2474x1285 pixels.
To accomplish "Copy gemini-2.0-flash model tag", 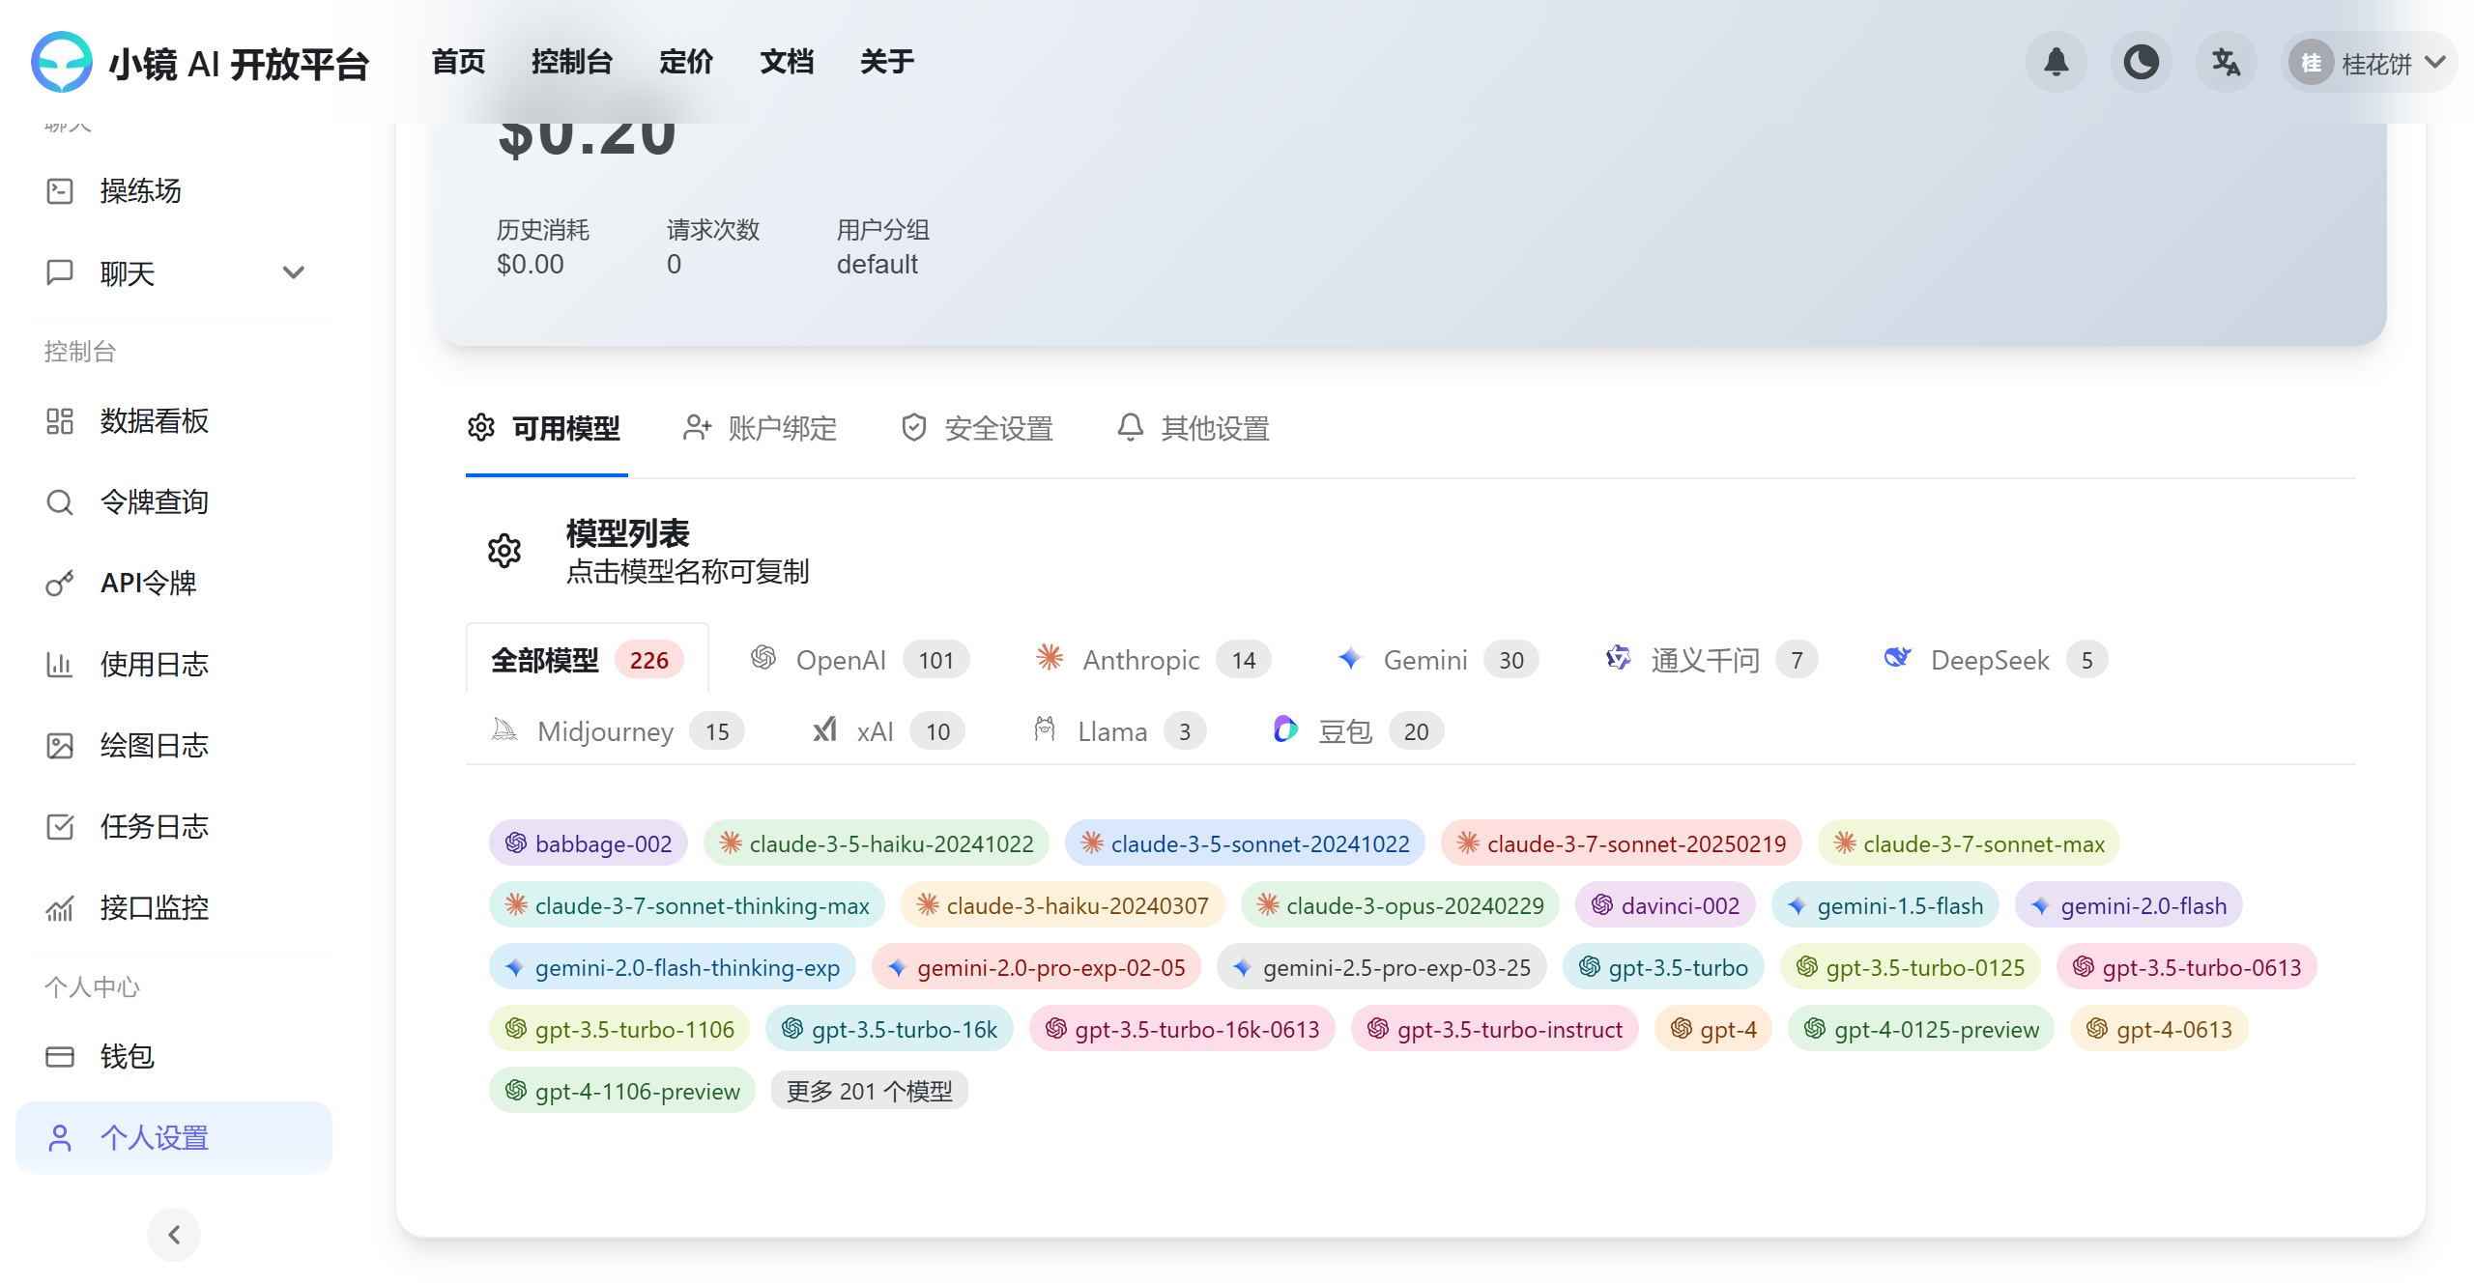I will pos(2129,905).
